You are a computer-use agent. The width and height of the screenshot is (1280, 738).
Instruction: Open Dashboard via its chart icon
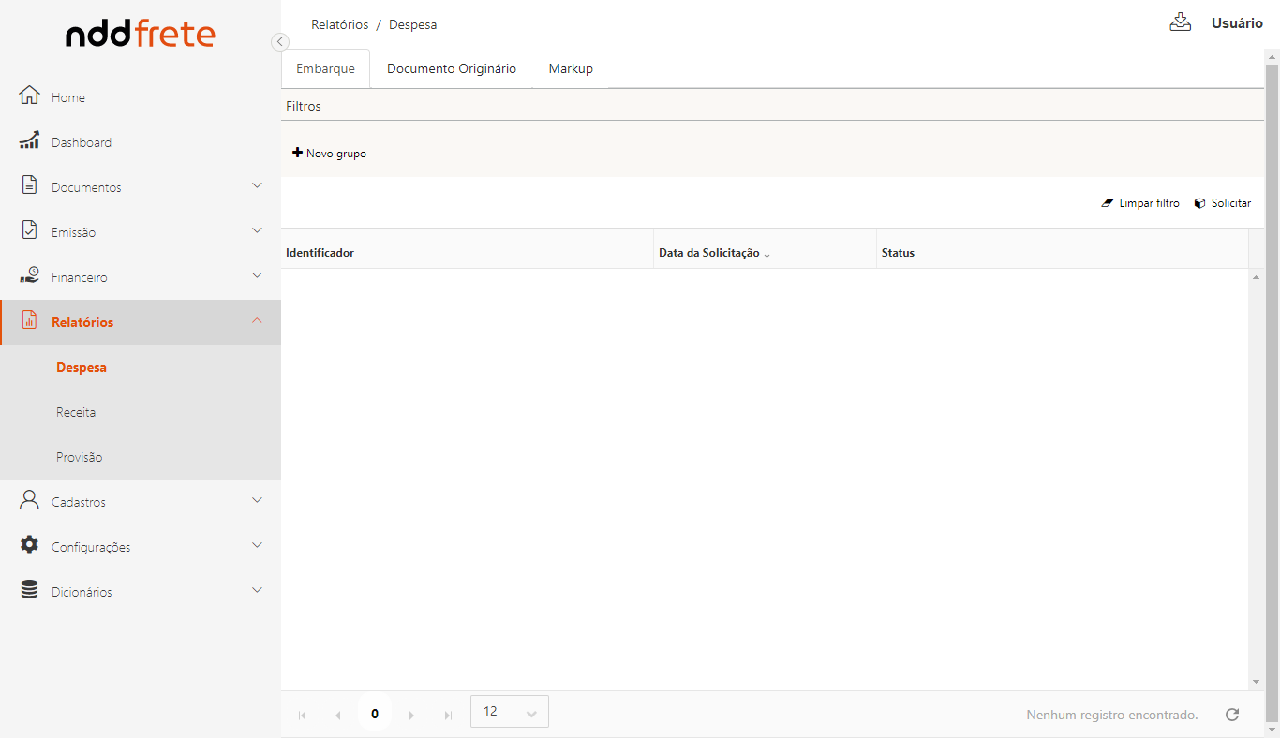pos(30,140)
